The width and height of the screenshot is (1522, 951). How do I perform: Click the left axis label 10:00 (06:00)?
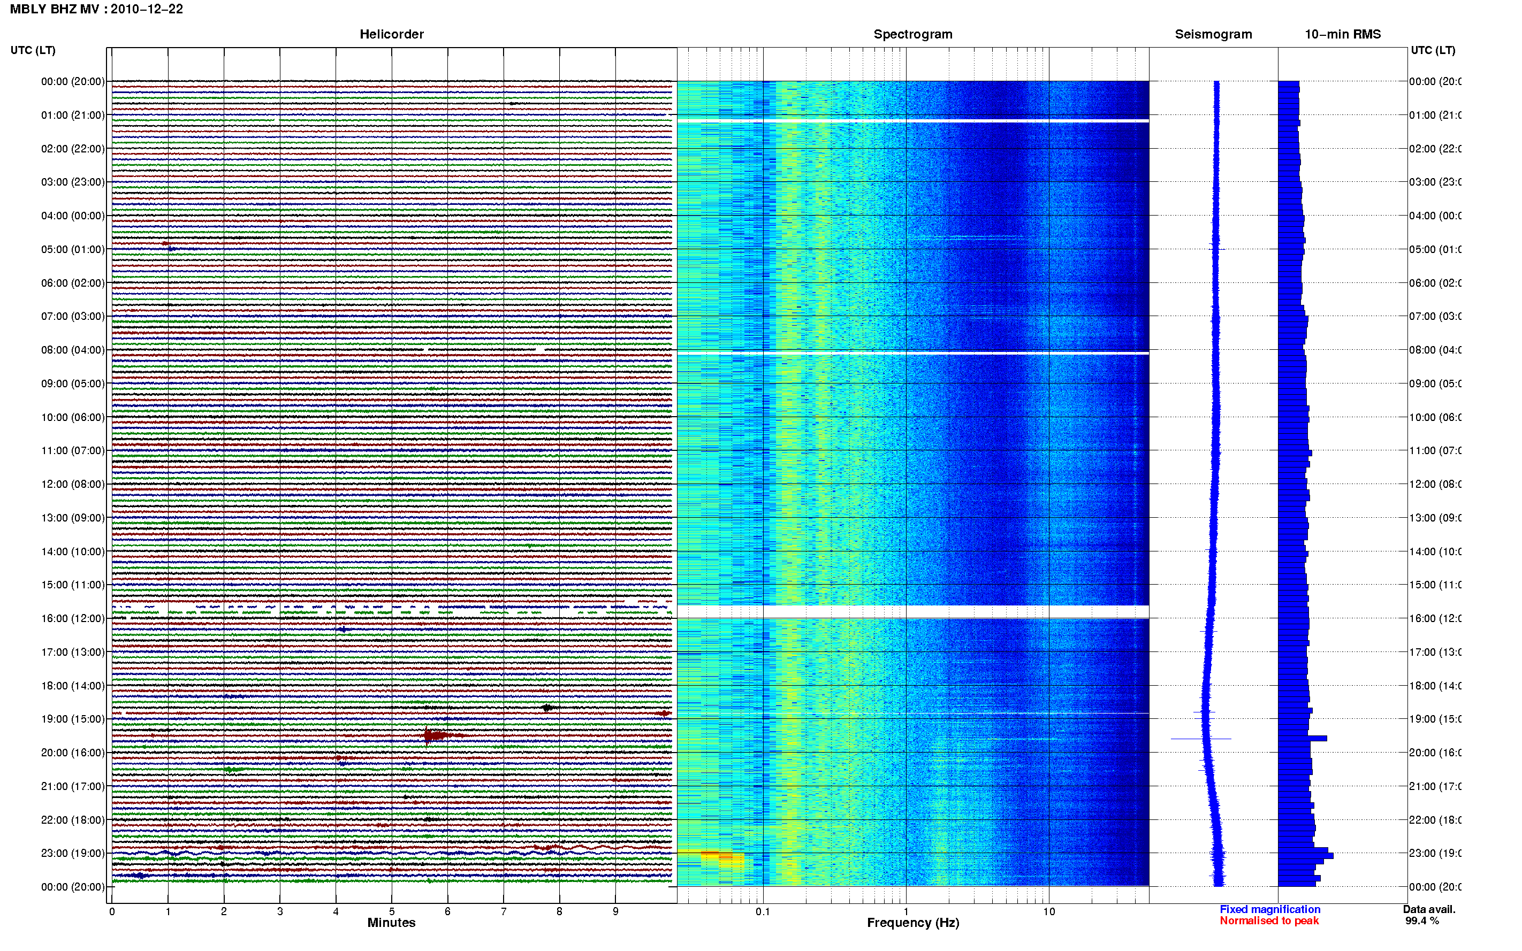(73, 418)
